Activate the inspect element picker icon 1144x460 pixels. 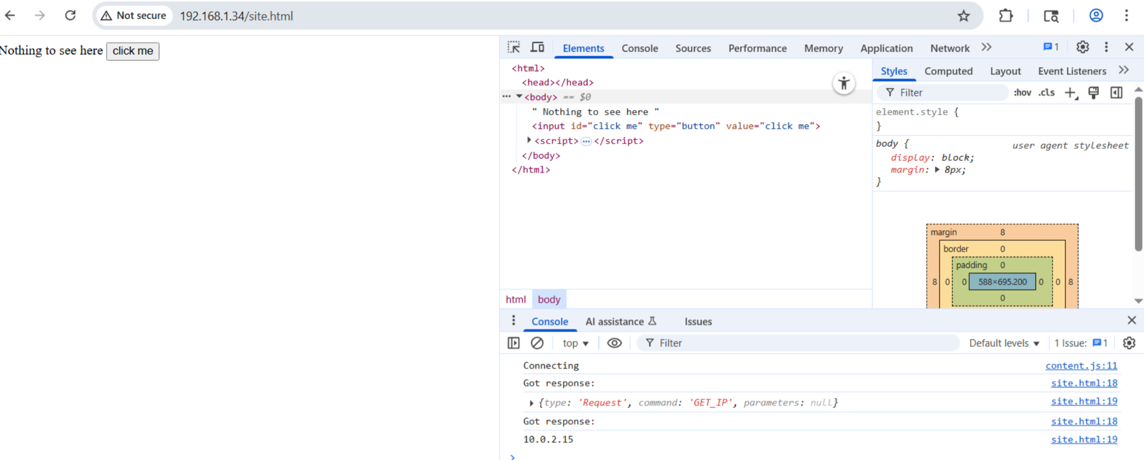(514, 48)
